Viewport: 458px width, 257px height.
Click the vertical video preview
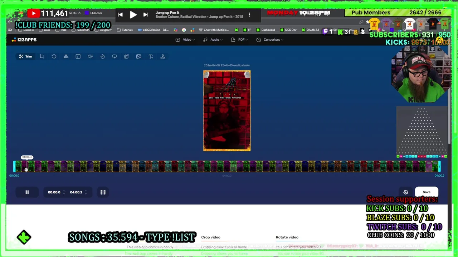pos(227,111)
